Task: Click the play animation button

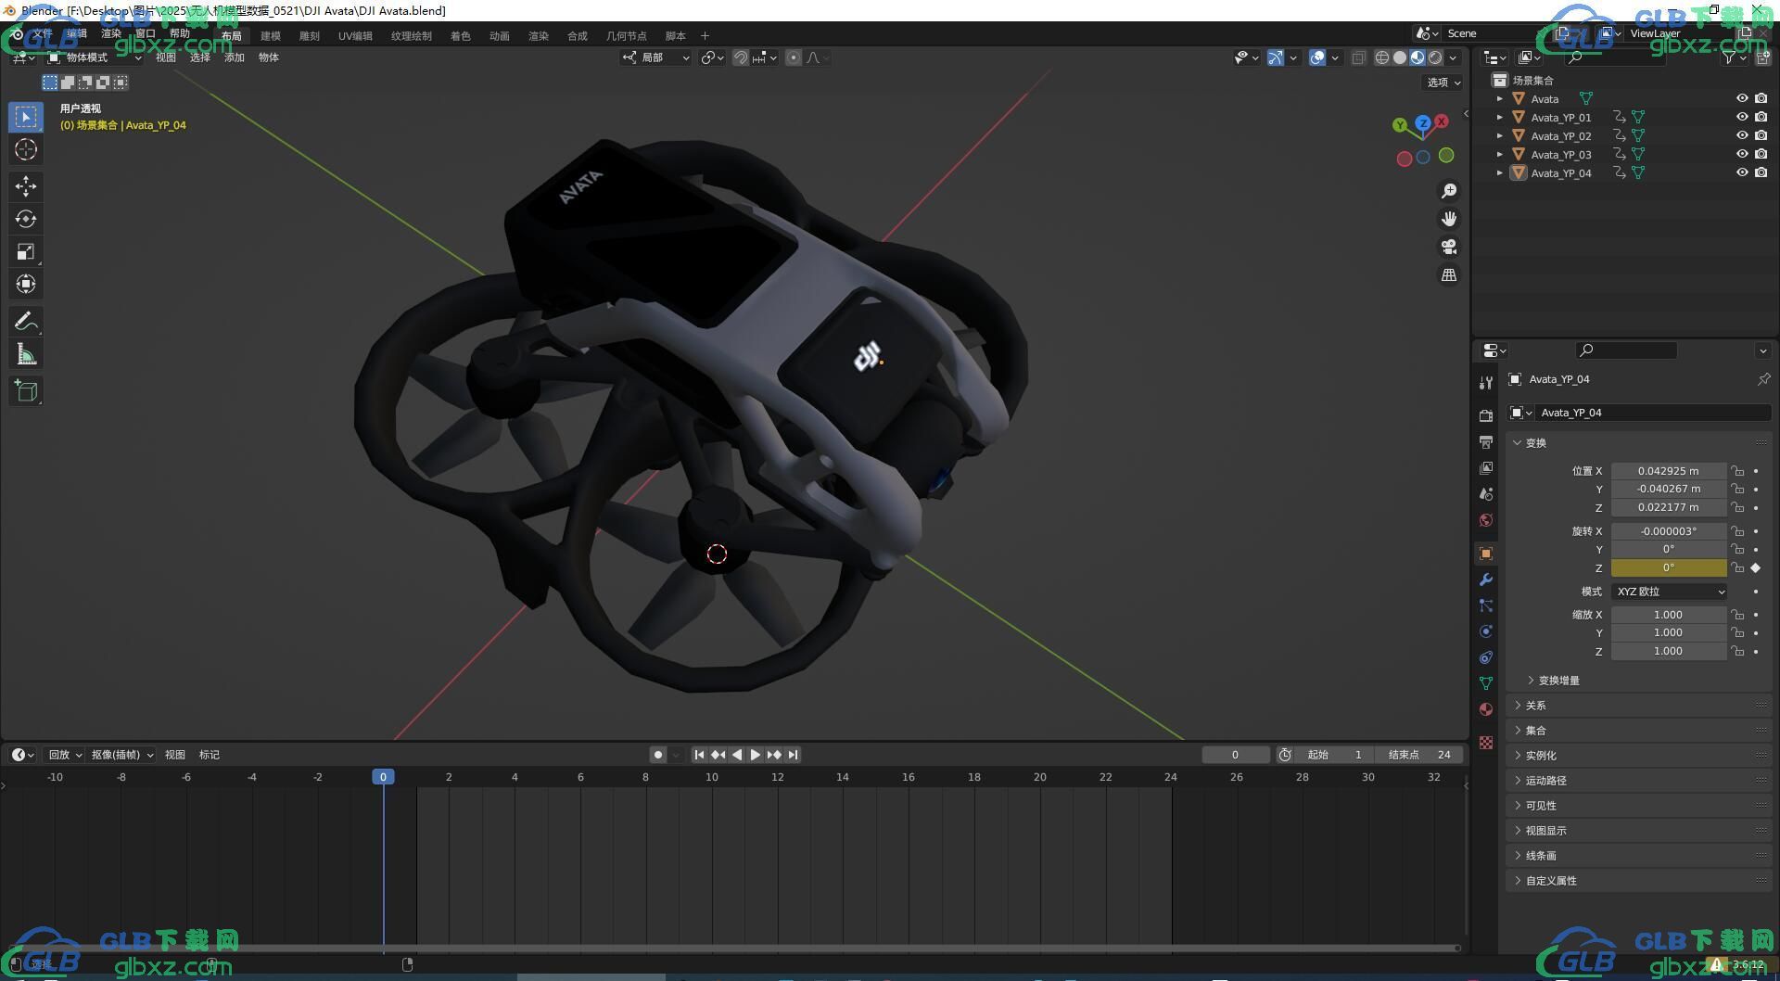Action: pyautogui.click(x=756, y=755)
